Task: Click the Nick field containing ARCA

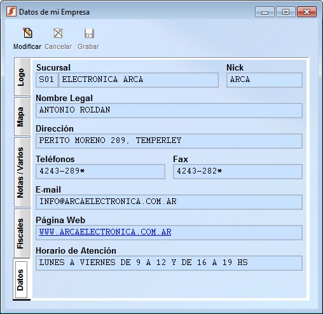Action: pyautogui.click(x=265, y=80)
